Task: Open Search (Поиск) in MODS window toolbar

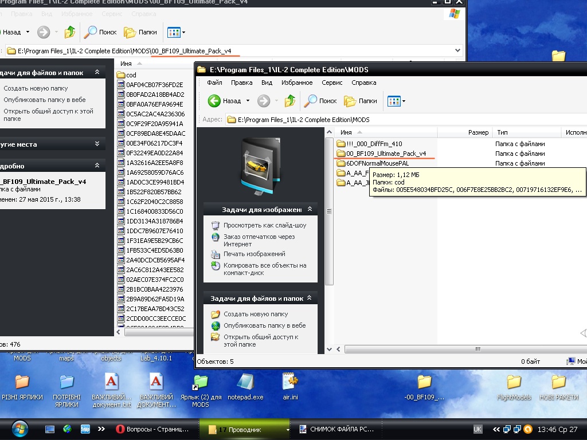Action: tap(321, 101)
